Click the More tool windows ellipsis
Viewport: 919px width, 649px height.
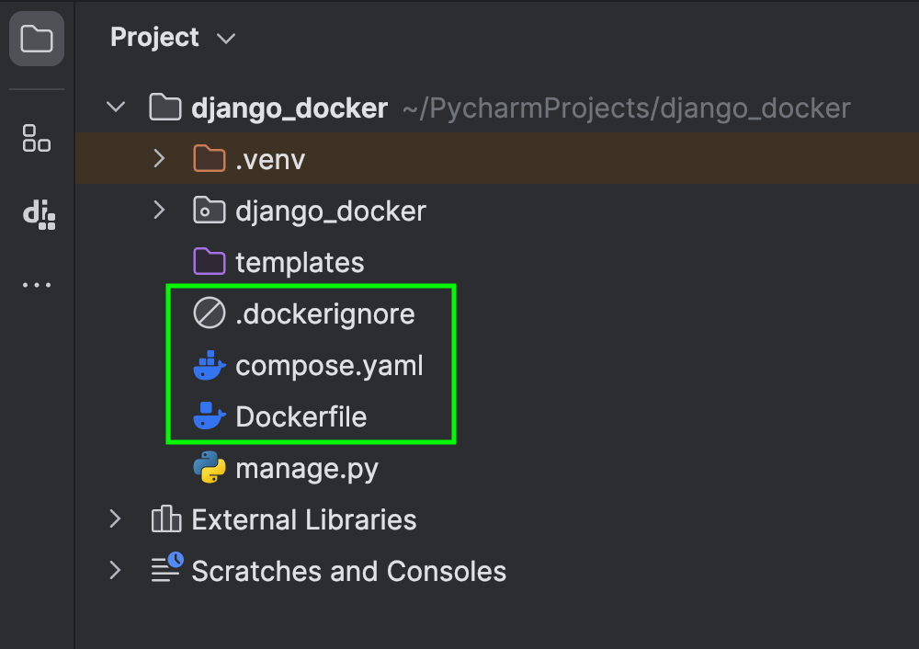coord(37,285)
